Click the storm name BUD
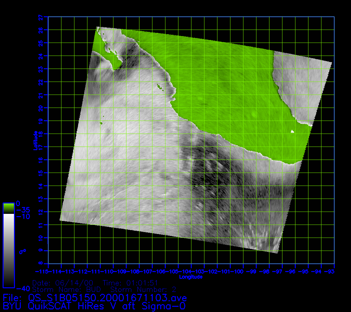 (x=94, y=289)
